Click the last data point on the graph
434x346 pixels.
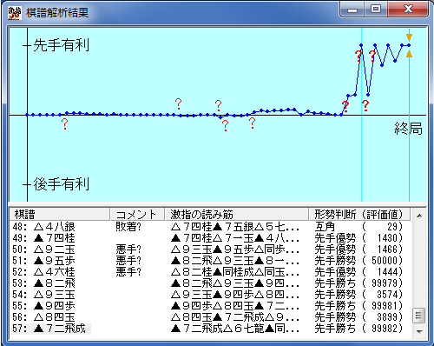pos(409,45)
